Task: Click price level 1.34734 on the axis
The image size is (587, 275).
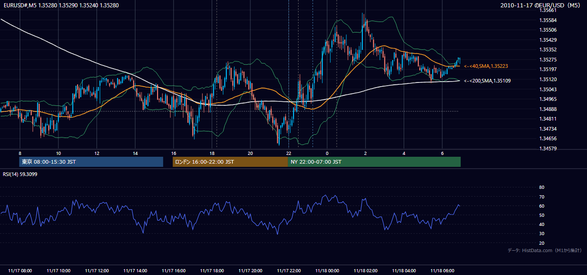Action: pyautogui.click(x=549, y=129)
